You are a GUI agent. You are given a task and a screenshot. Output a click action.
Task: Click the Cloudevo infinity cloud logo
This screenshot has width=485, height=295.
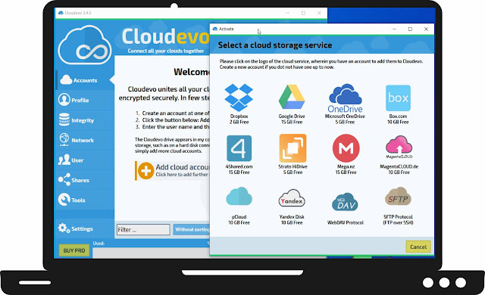tap(85, 45)
